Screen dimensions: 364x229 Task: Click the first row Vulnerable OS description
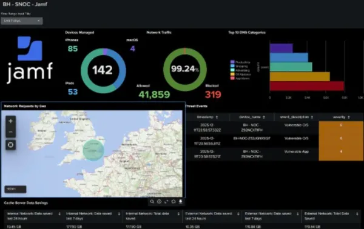coord(297,125)
